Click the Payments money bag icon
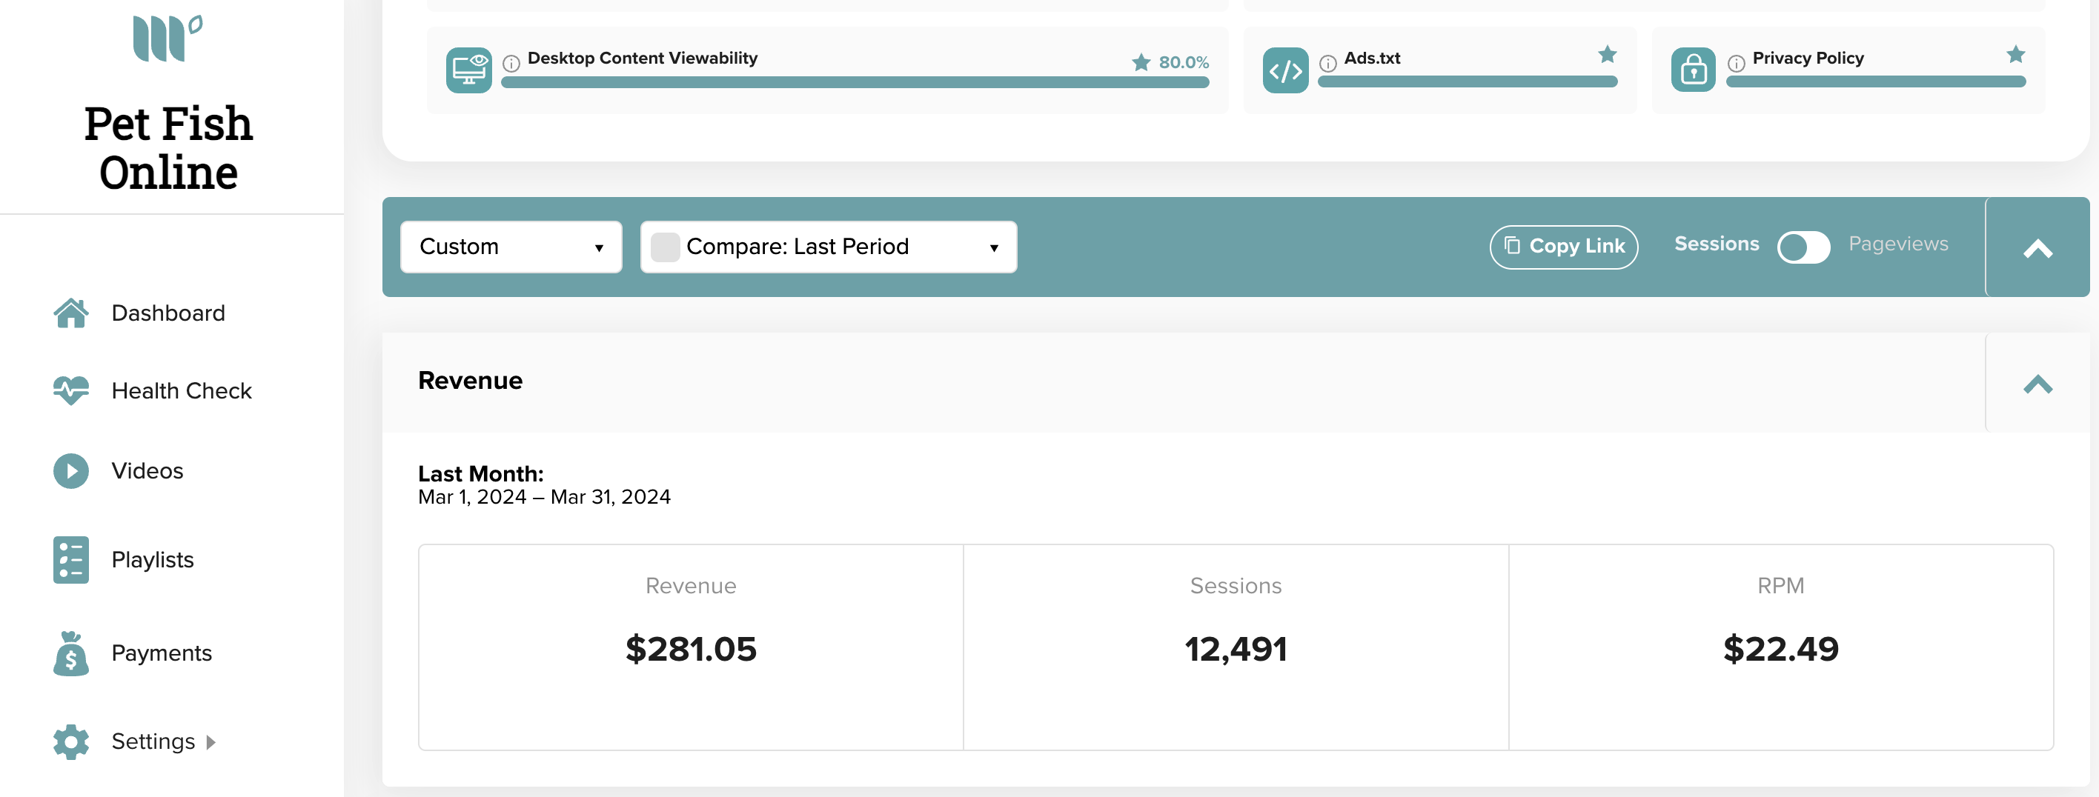This screenshot has width=2099, height=797. pyautogui.click(x=71, y=653)
